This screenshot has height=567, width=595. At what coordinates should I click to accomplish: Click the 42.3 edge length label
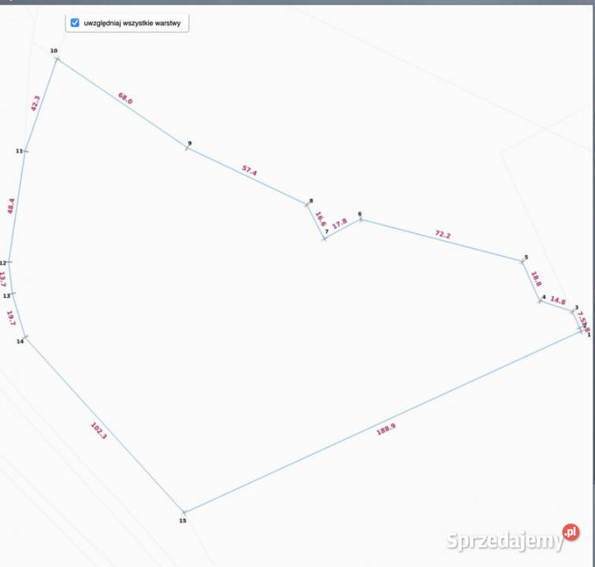click(x=35, y=103)
